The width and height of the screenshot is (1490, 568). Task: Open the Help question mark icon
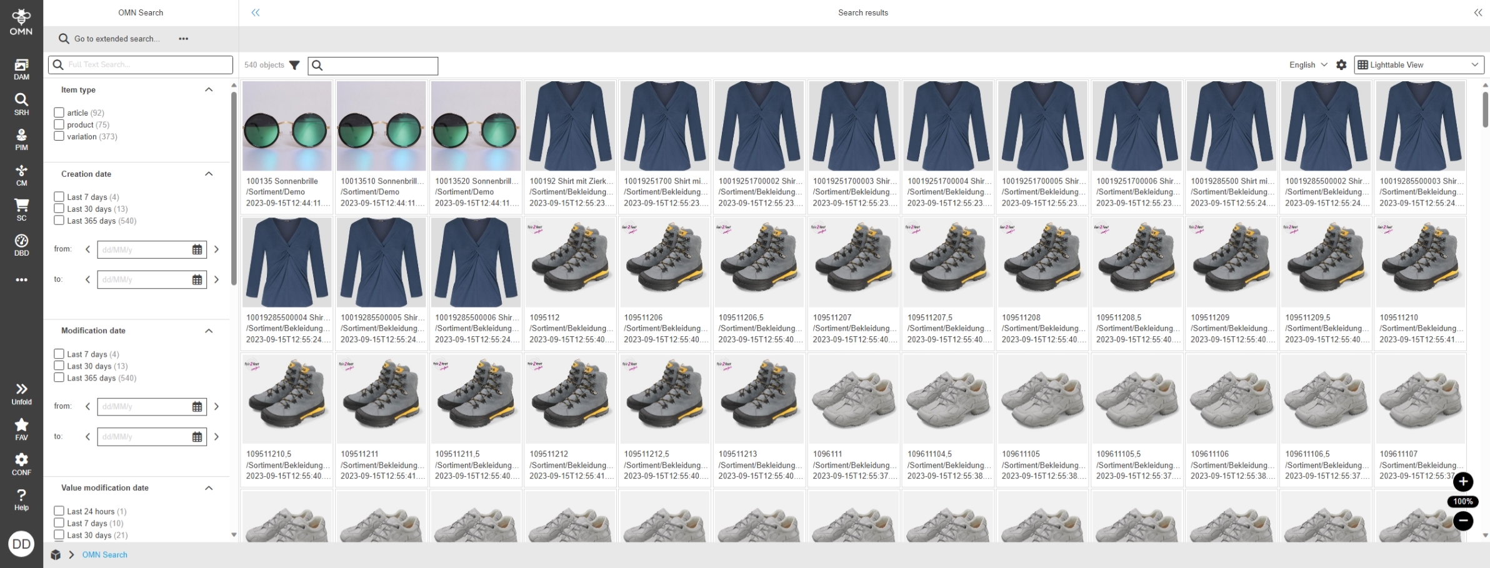[21, 499]
